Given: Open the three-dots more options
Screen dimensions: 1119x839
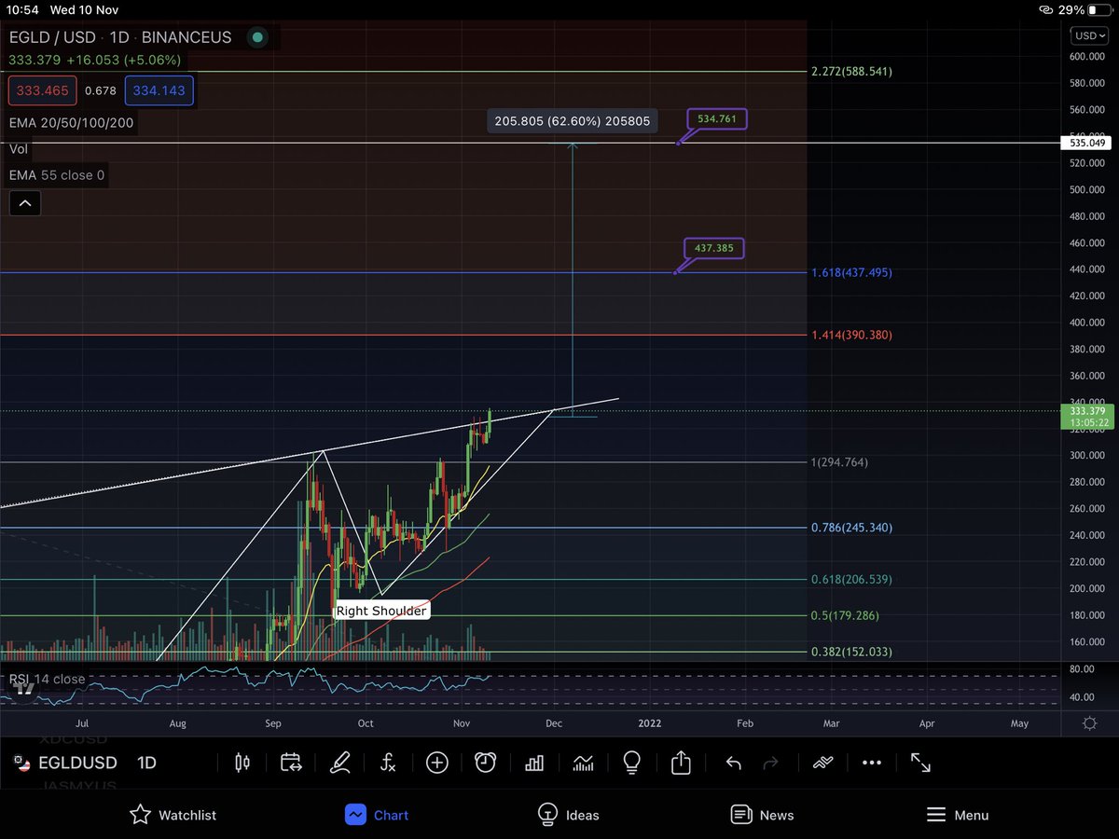Looking at the screenshot, I should tap(872, 763).
